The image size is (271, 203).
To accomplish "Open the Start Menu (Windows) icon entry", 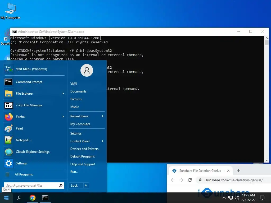I will (34, 69).
